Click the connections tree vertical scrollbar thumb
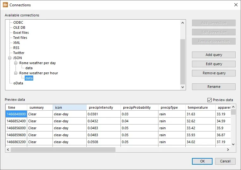The height and width of the screenshot is (170, 241). (x=182, y=62)
